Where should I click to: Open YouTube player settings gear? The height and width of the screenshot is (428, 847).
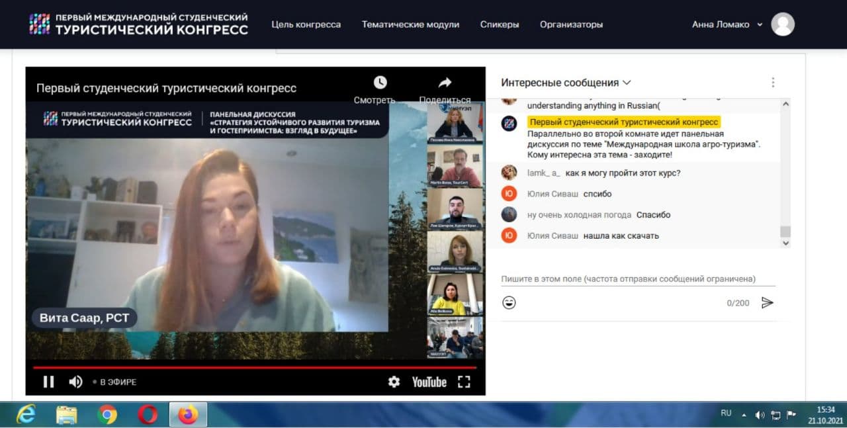tap(394, 382)
